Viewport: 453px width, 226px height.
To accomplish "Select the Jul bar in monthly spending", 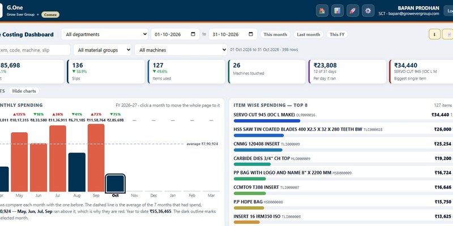I will pyautogui.click(x=58, y=159).
